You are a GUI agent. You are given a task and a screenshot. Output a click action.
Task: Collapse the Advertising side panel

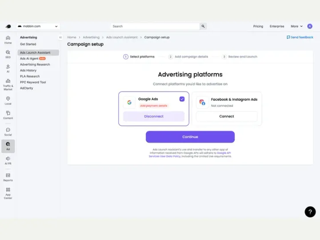60,37
